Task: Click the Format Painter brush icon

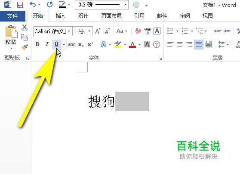Action: (x=25, y=47)
